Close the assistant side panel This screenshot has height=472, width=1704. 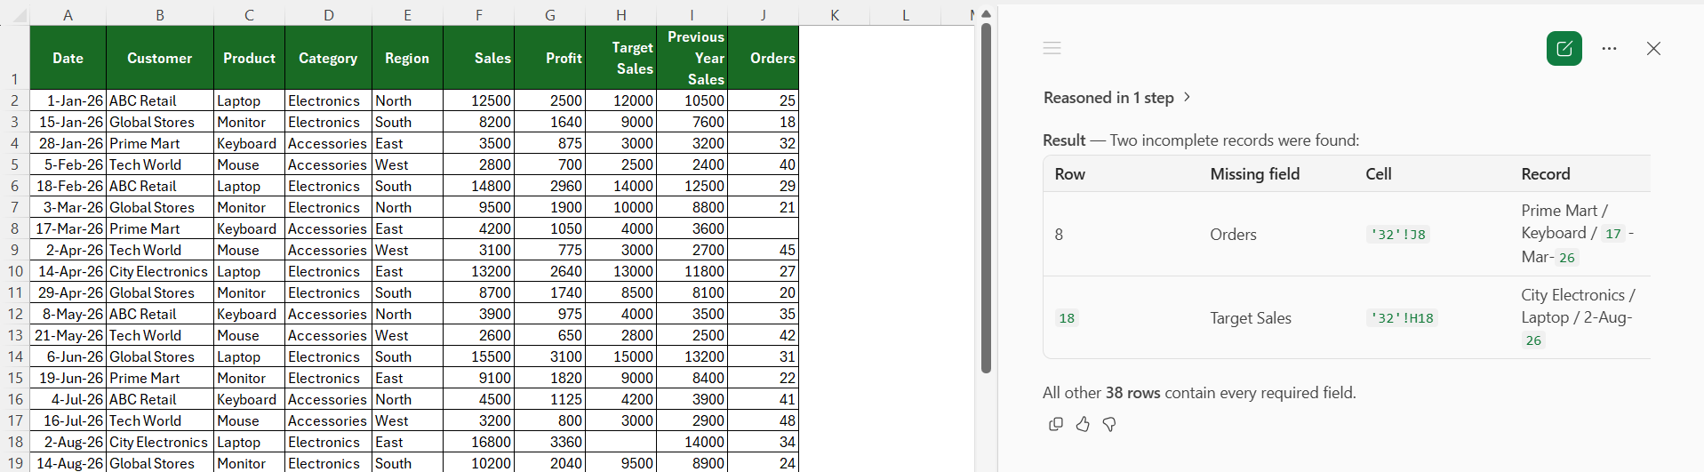point(1653,49)
